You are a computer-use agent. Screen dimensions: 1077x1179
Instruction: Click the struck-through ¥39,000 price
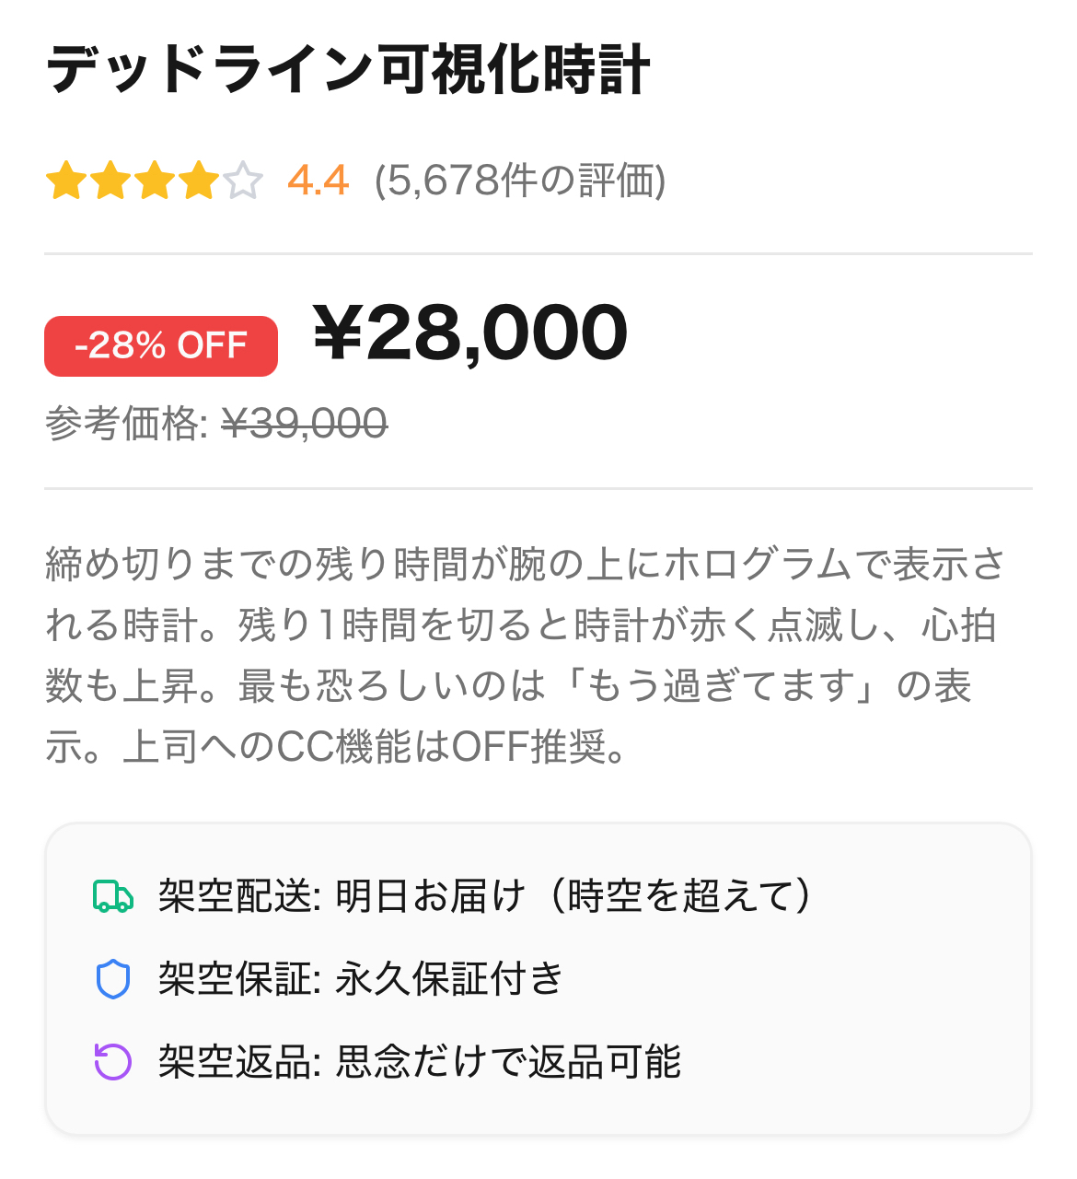point(305,424)
